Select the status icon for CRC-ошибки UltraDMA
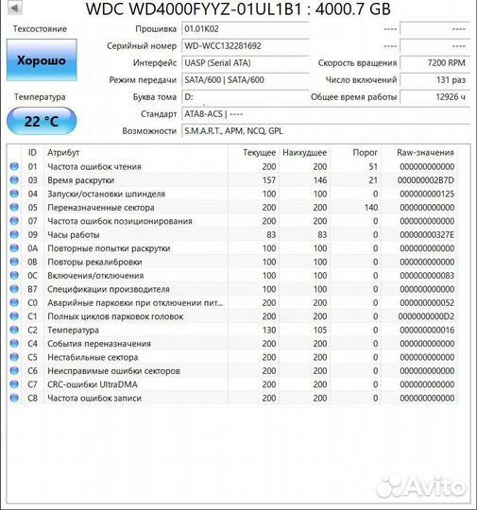 (14, 384)
